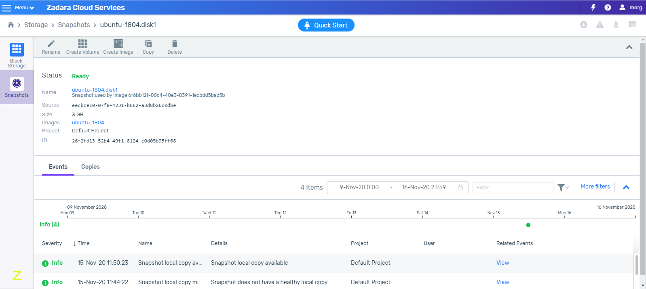Open the ubuntu-1804.disk1 name link
Screen dimensions: 646x289
pyautogui.click(x=95, y=90)
